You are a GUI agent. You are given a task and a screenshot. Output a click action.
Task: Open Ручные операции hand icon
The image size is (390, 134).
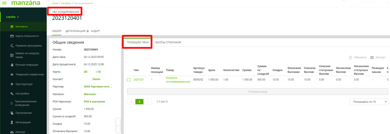click(x=12, y=65)
